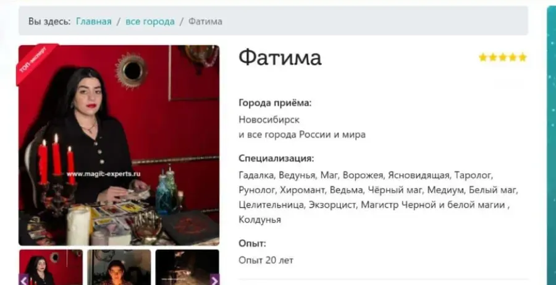The width and height of the screenshot is (556, 285).
Task: Click the Специализация section label
Action: point(276,158)
